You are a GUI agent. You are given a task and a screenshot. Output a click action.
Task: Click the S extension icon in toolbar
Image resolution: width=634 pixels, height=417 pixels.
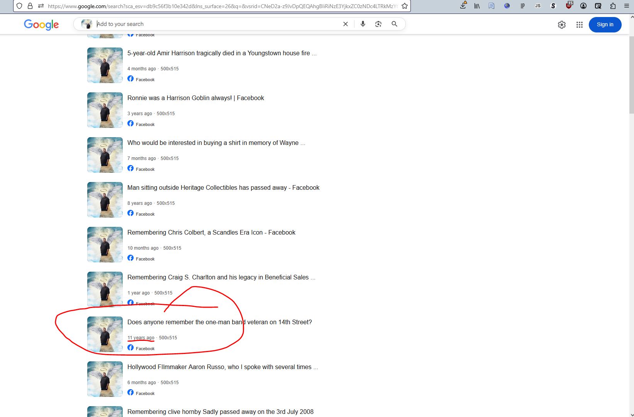click(553, 6)
